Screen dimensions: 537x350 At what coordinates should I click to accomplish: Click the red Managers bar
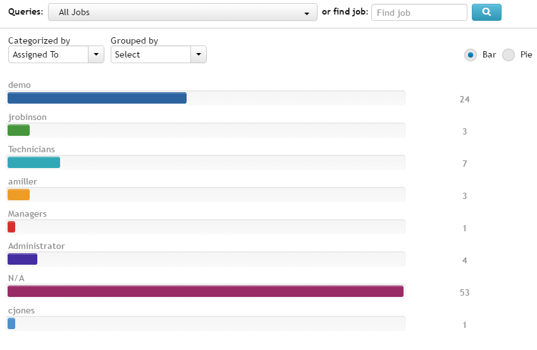(x=11, y=227)
